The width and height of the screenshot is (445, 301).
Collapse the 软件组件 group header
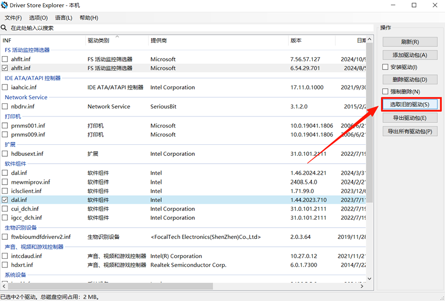point(15,164)
